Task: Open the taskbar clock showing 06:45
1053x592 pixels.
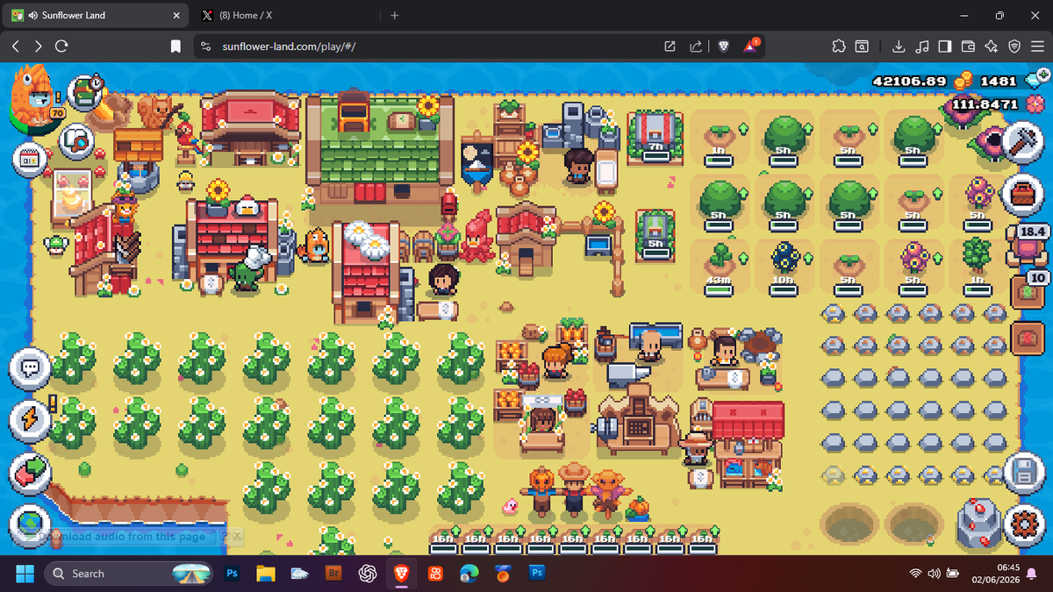Action: [996, 574]
